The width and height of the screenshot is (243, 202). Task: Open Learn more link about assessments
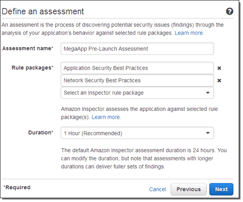(189, 33)
